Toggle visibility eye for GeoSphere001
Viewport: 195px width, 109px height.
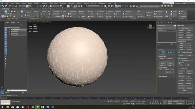tap(9, 30)
